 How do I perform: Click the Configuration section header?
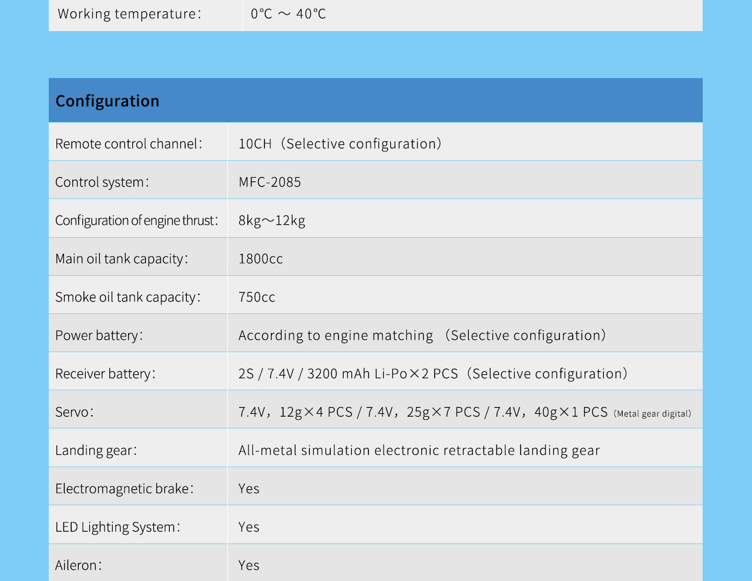108,101
